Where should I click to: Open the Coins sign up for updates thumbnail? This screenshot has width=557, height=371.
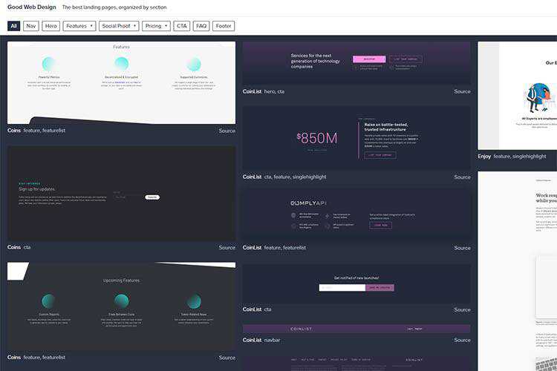tap(121, 193)
